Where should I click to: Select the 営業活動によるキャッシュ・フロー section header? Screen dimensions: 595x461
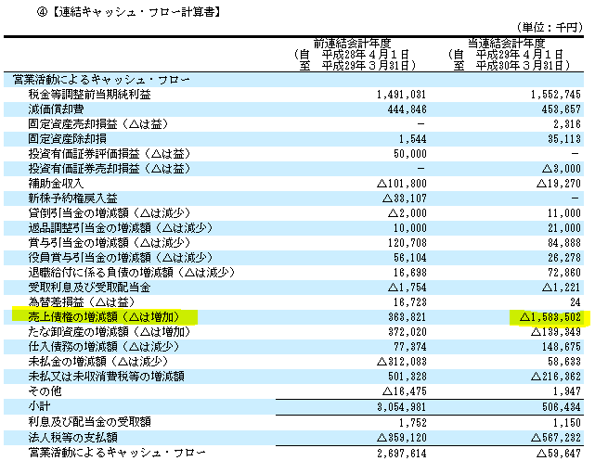[x=101, y=80]
